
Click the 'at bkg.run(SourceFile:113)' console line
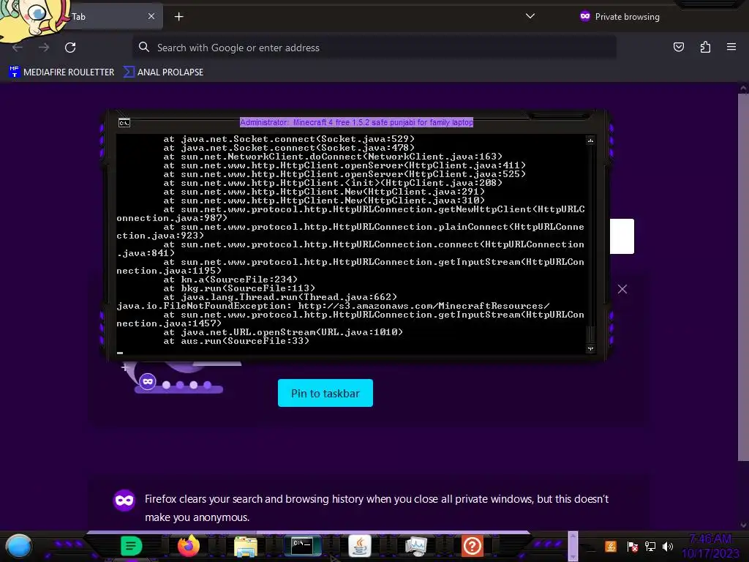239,288
